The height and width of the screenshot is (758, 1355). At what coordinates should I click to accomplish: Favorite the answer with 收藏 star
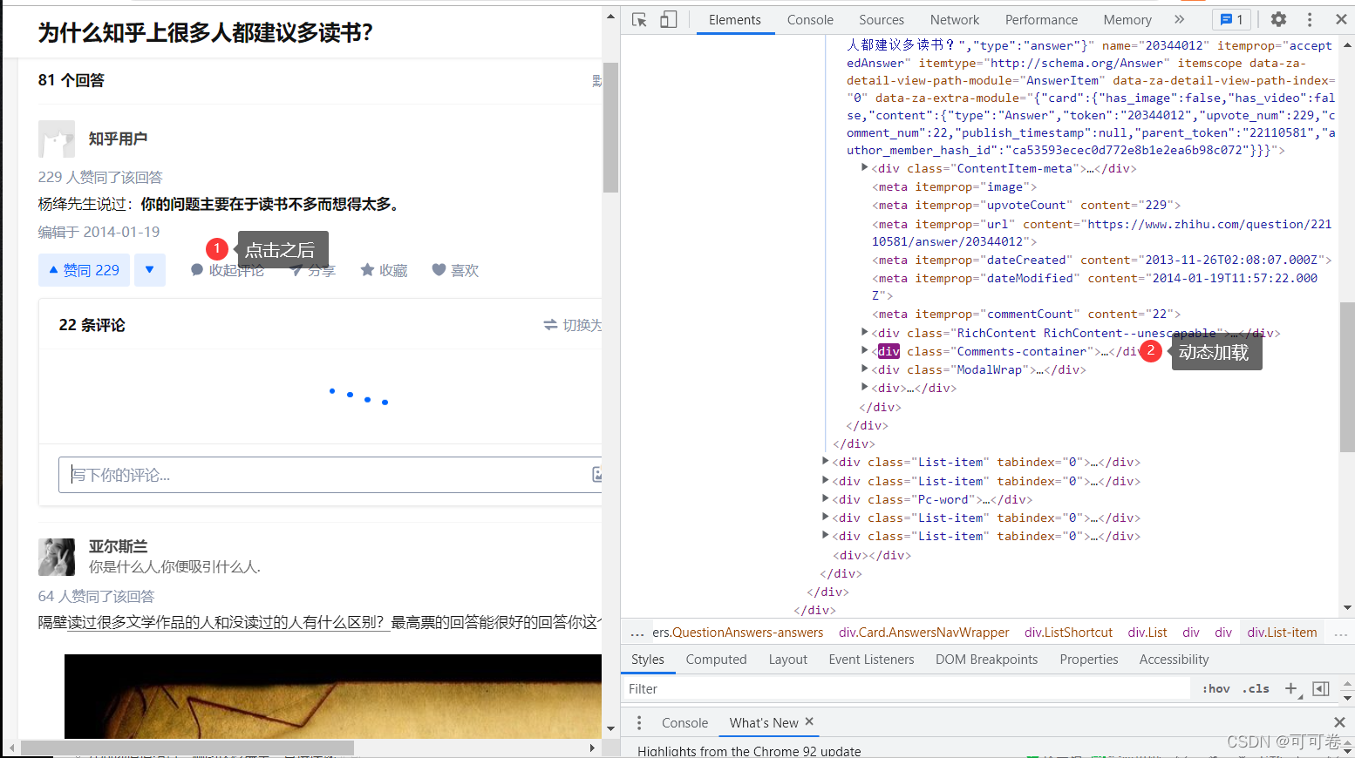coord(384,271)
